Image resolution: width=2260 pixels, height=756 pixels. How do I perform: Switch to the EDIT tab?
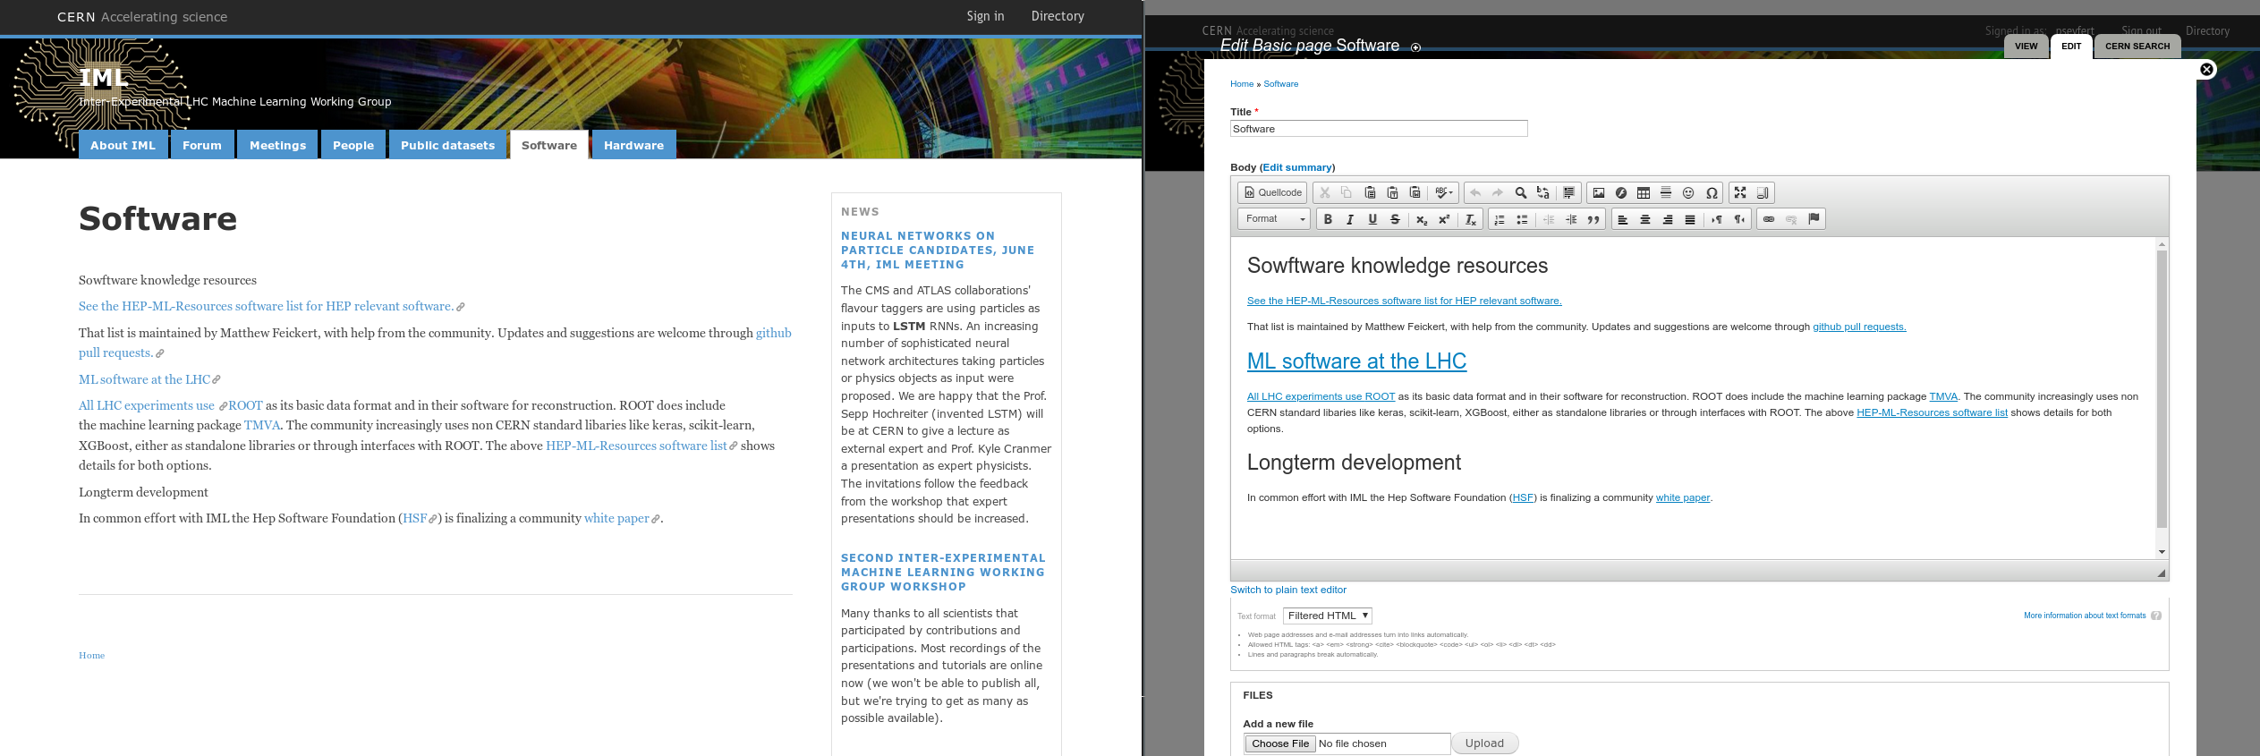coord(2071,47)
